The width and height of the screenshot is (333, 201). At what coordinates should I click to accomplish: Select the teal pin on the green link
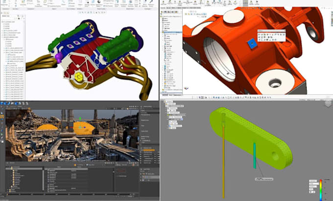tap(255, 156)
